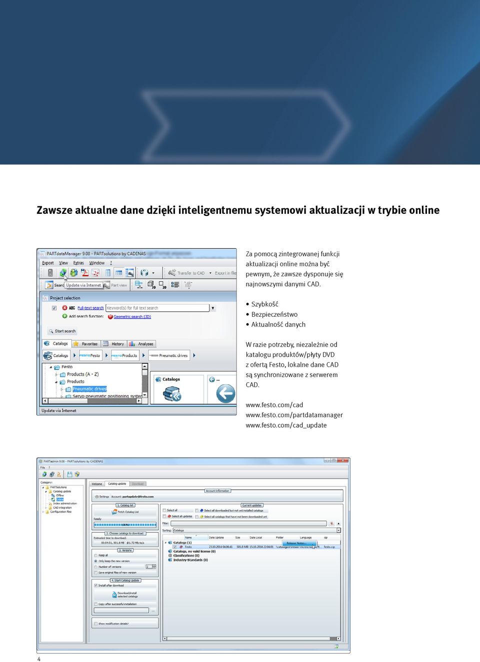The image size is (480, 662).
Task: Click the part cylinder icon in PARTdataManager toolbar
Action: (144, 273)
